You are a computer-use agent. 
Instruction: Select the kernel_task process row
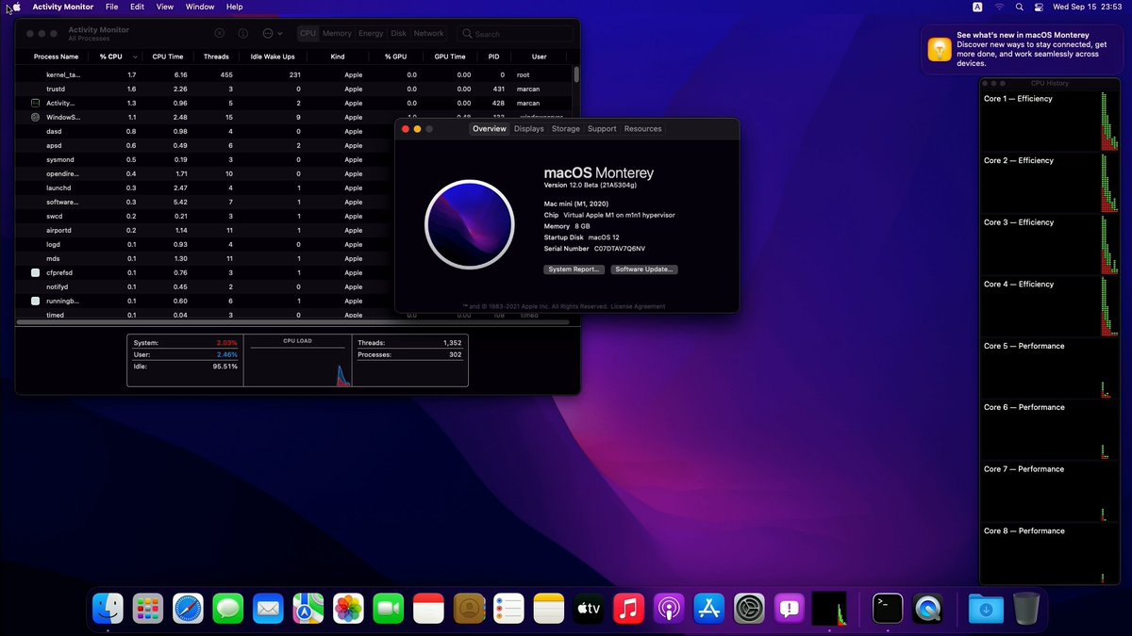tap(294, 74)
